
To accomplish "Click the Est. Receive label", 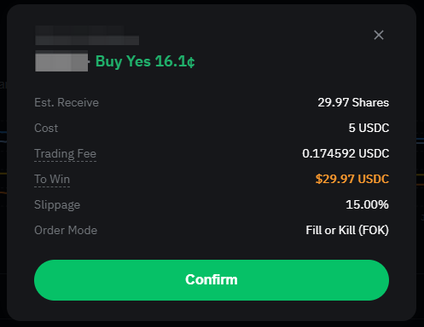I will [x=67, y=102].
